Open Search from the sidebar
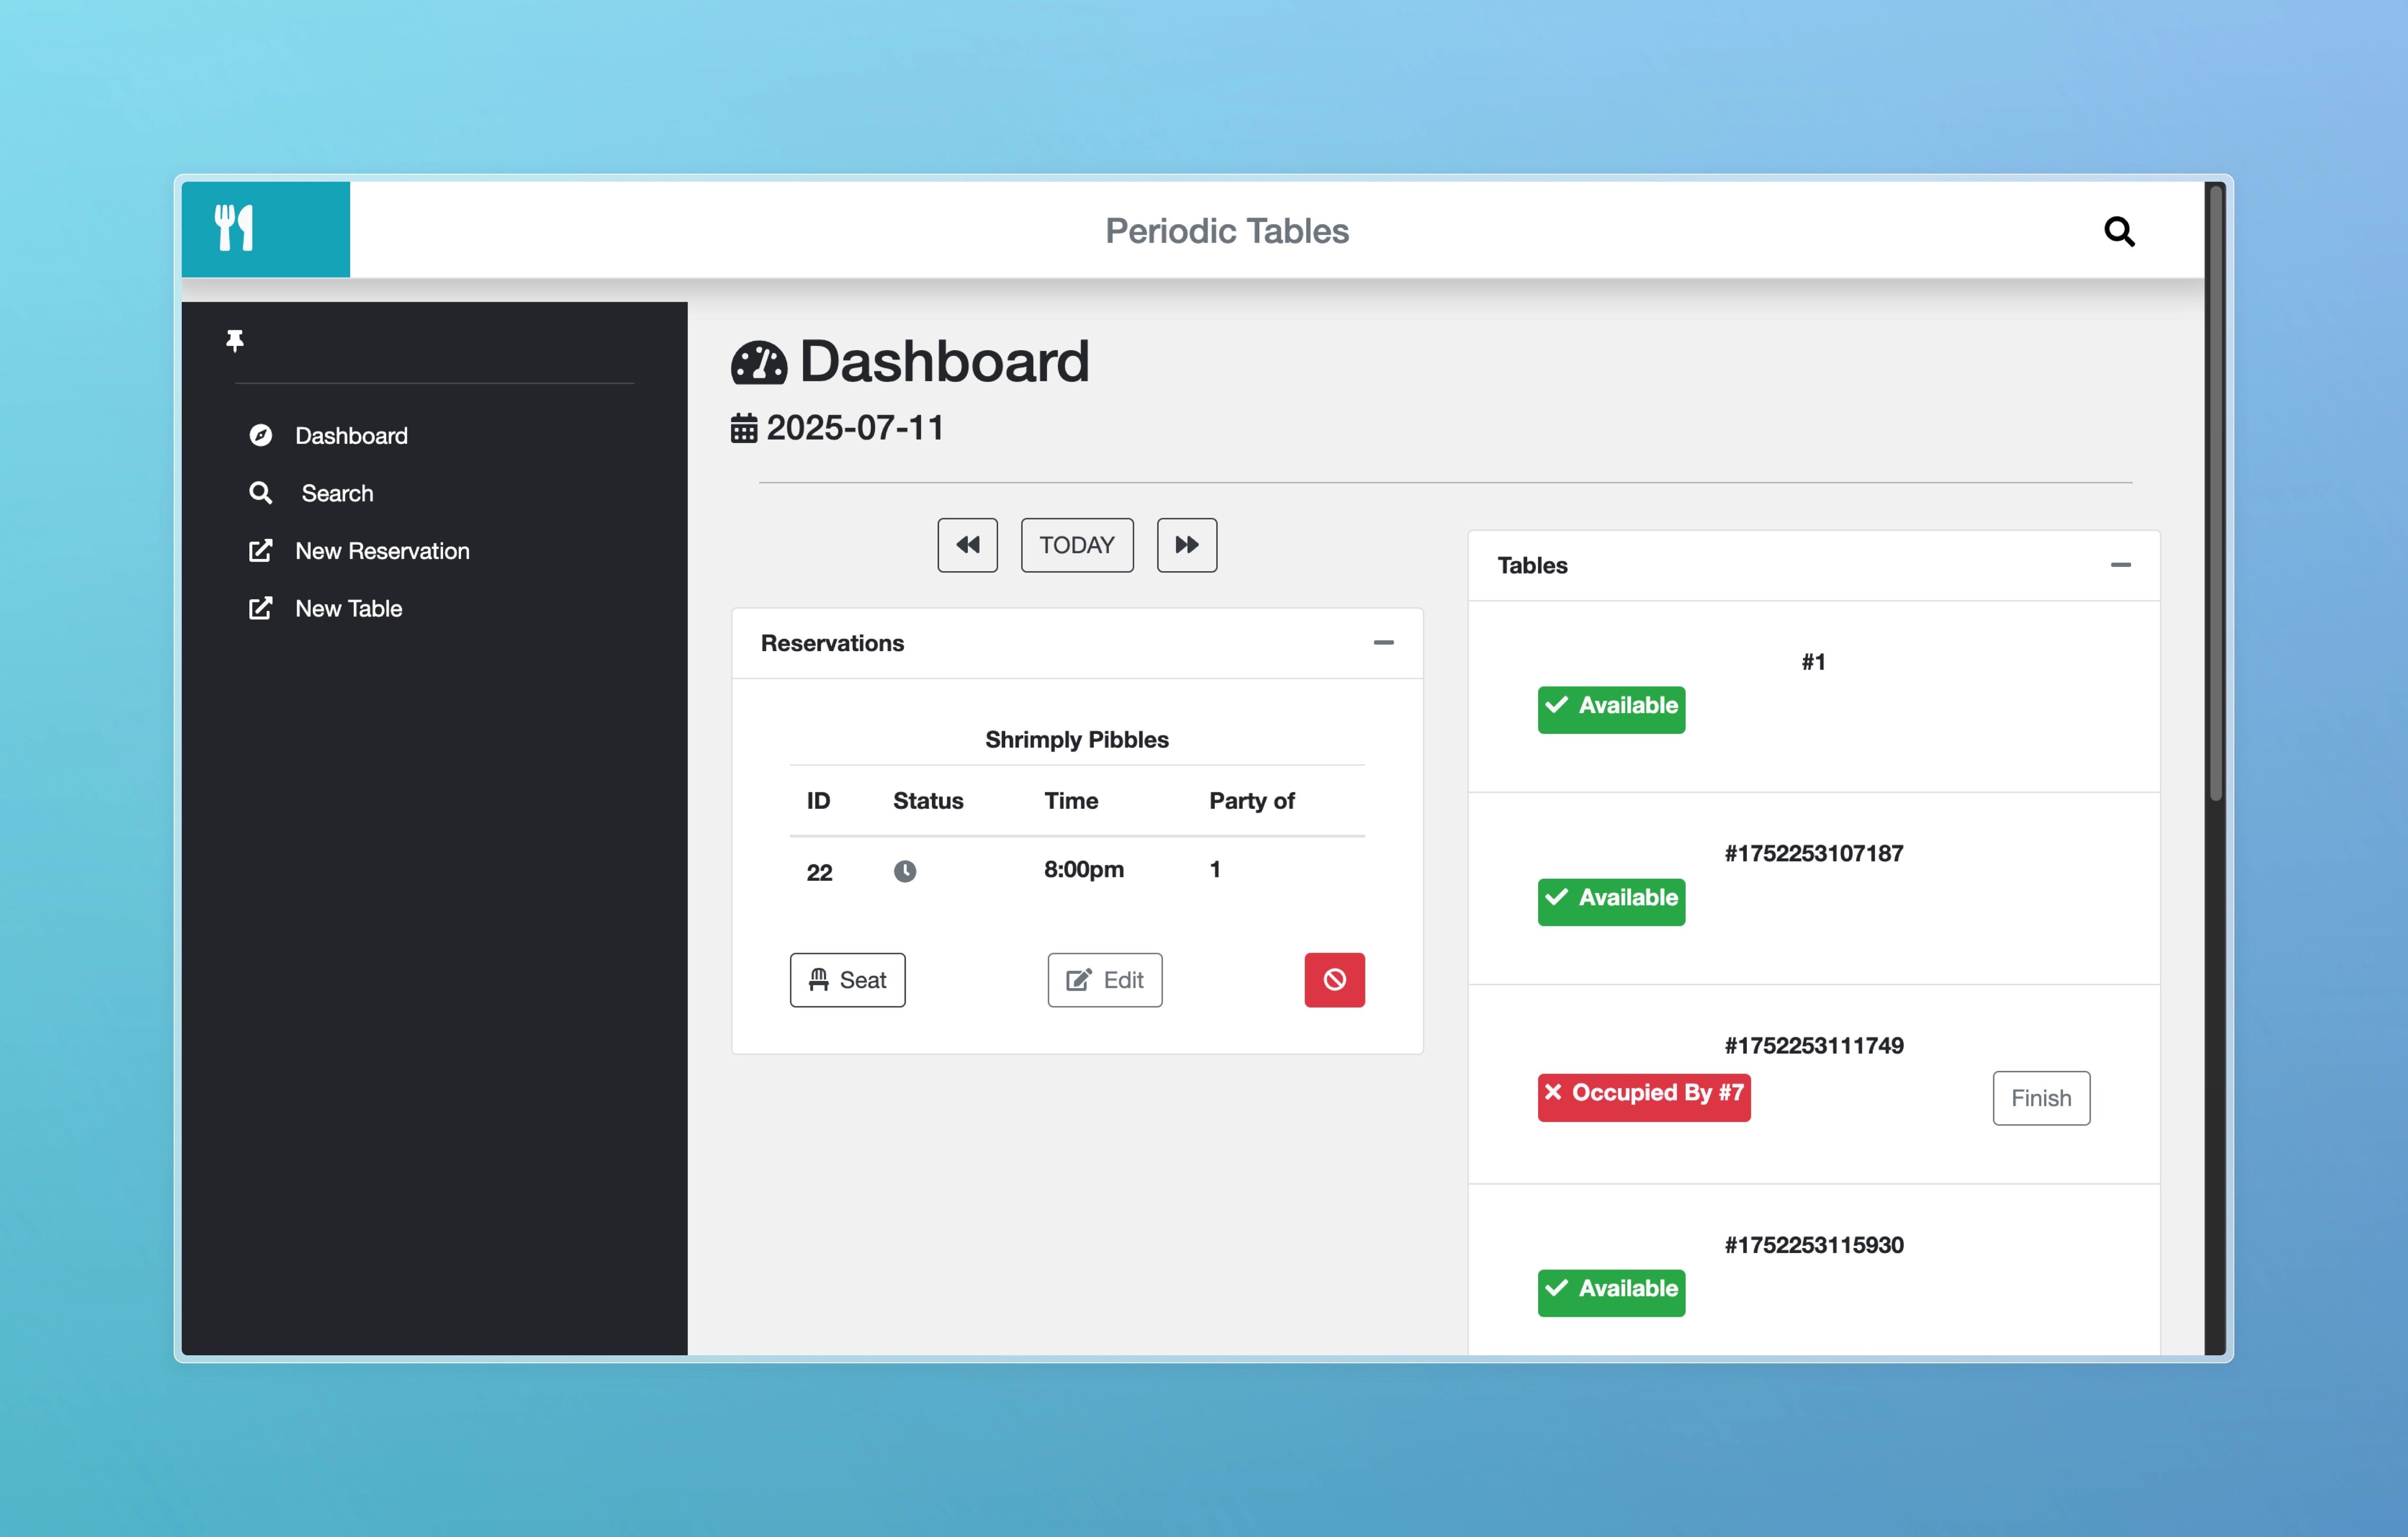The height and width of the screenshot is (1537, 2408). (x=337, y=493)
